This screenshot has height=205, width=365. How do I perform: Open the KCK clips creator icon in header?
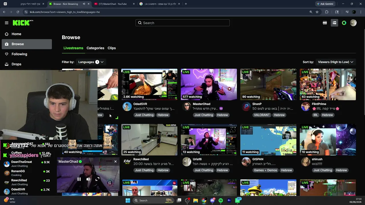pyautogui.click(x=325, y=23)
